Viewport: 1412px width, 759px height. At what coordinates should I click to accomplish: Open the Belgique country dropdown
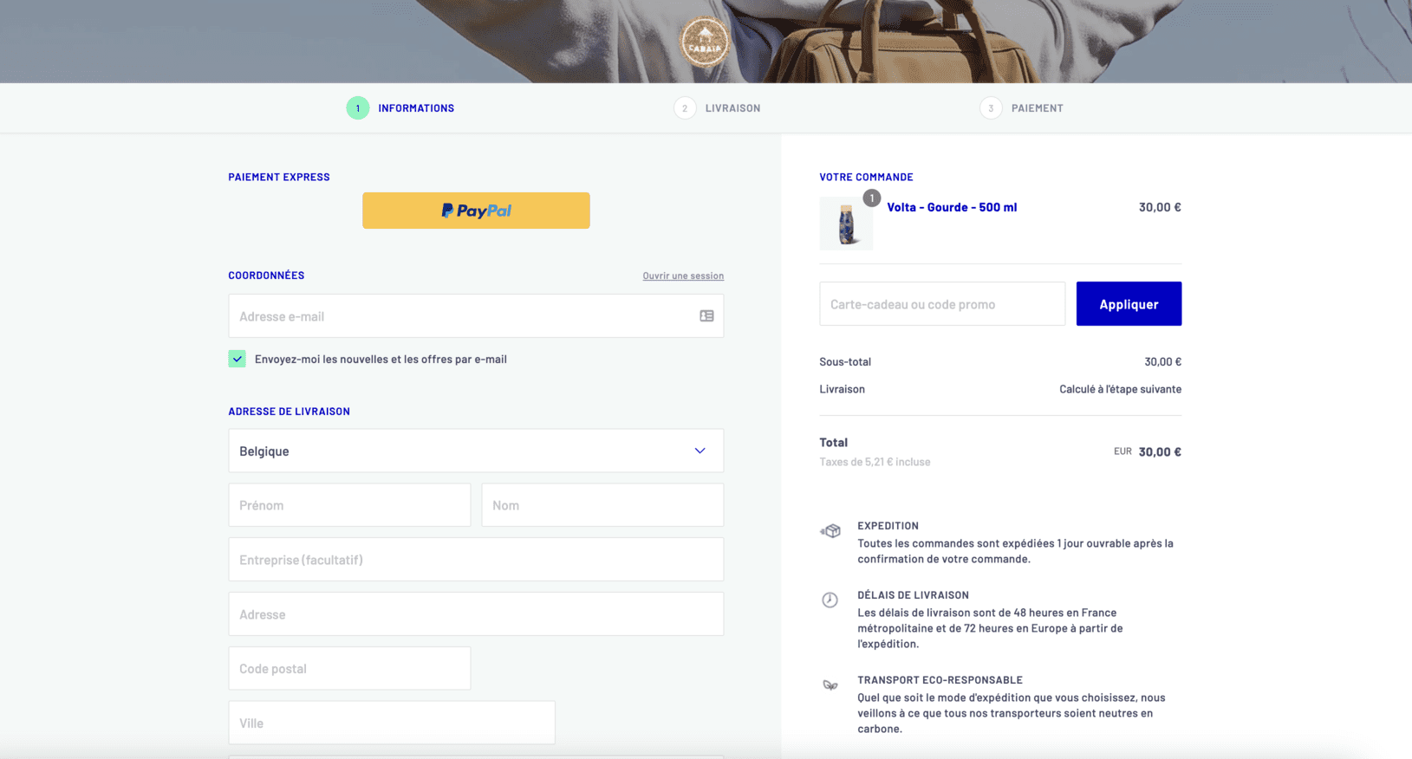click(x=476, y=451)
